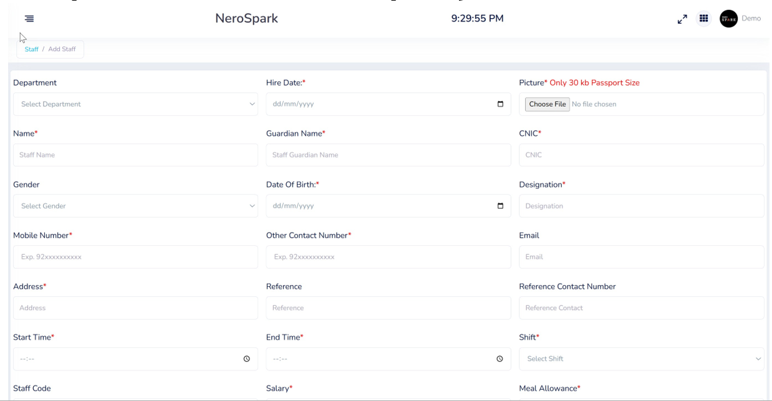The image size is (772, 401).
Task: Click the Email input field
Action: [641, 257]
